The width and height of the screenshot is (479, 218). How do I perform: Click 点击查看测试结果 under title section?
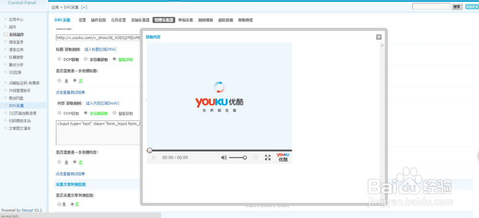coord(70,92)
